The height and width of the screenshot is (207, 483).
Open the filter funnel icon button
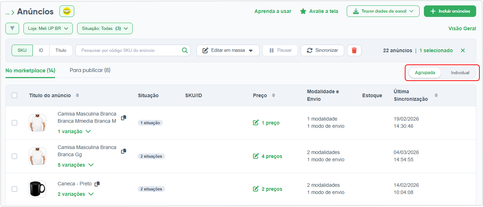12,28
